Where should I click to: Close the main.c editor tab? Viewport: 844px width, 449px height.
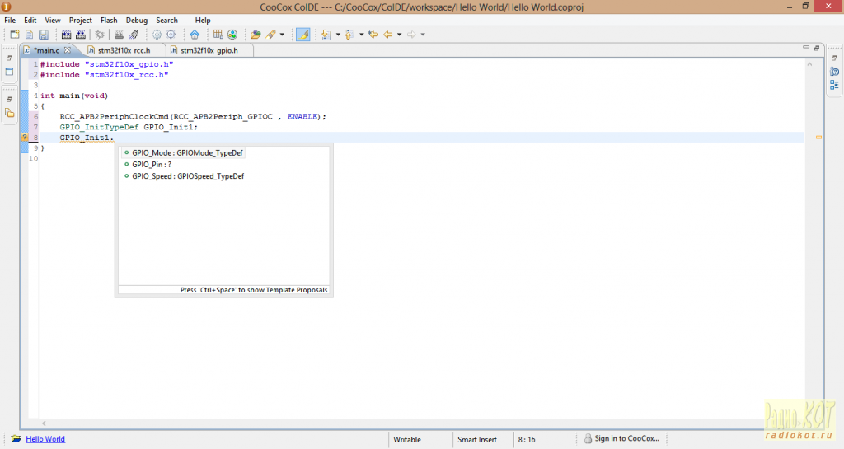(68, 50)
